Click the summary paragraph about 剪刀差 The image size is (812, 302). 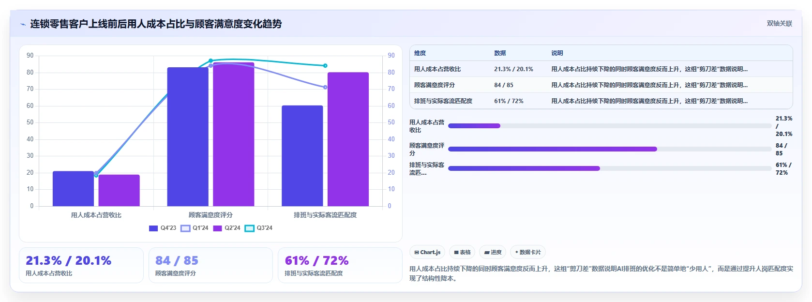point(601,273)
